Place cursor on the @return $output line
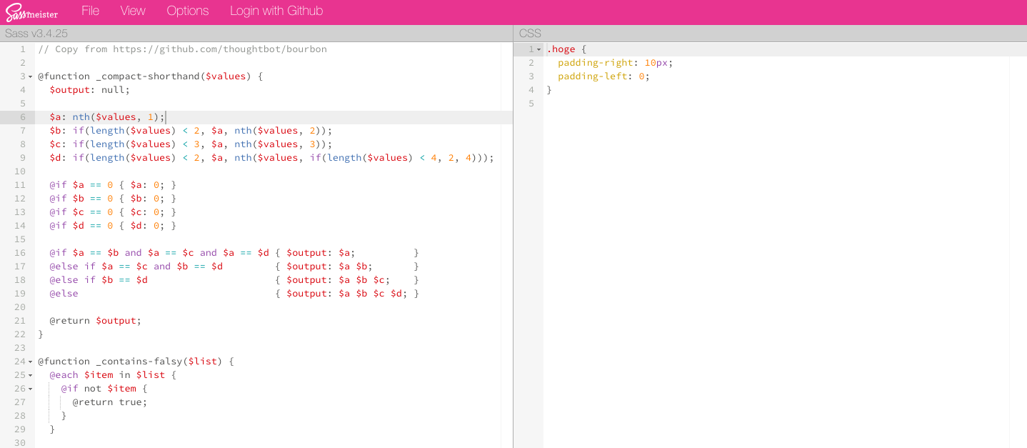The image size is (1027, 448). pos(95,321)
